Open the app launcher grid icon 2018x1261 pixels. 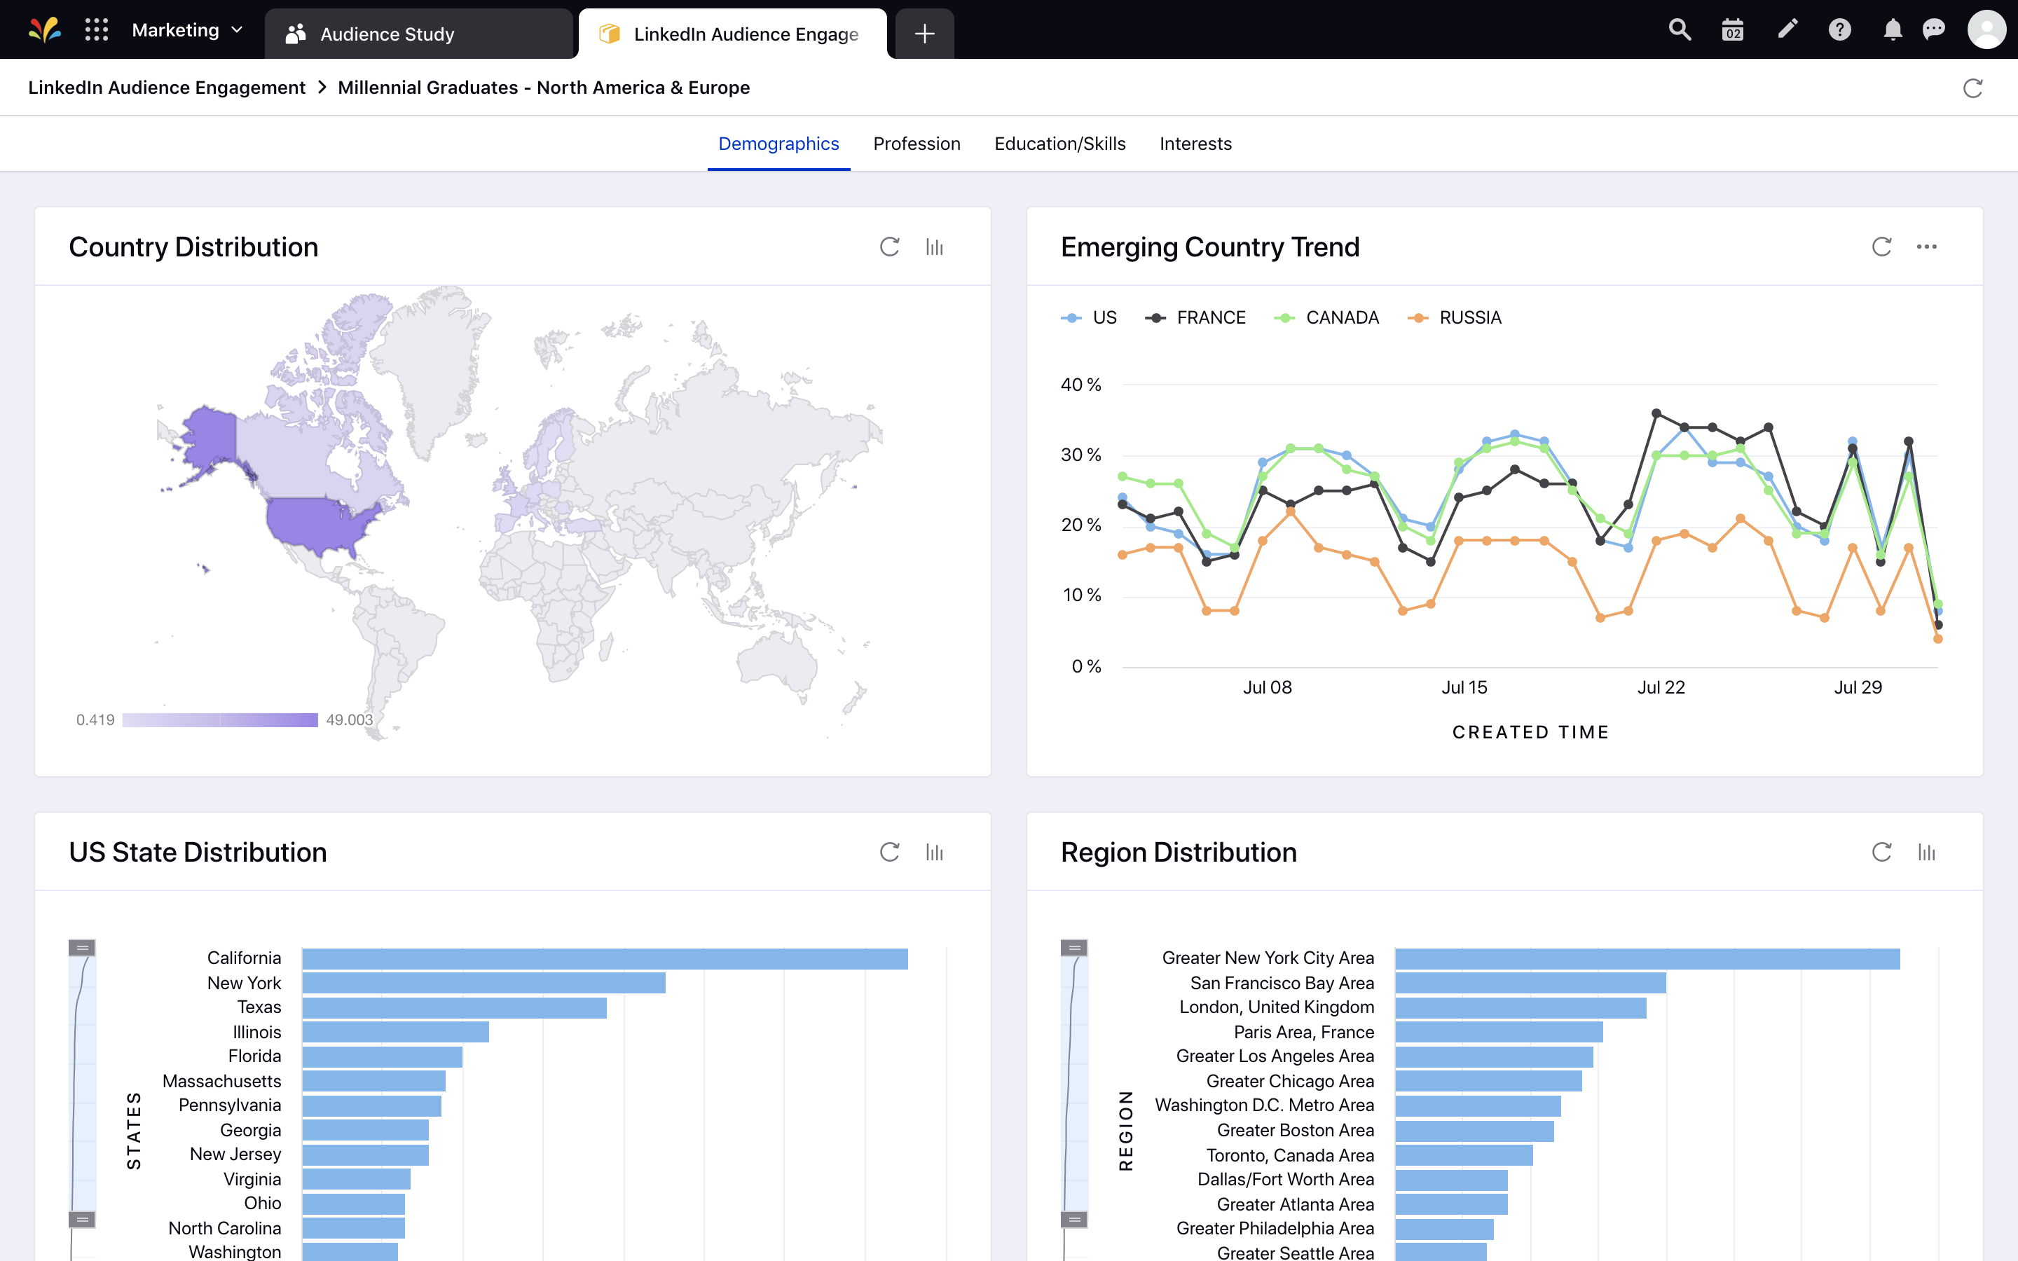pyautogui.click(x=97, y=31)
